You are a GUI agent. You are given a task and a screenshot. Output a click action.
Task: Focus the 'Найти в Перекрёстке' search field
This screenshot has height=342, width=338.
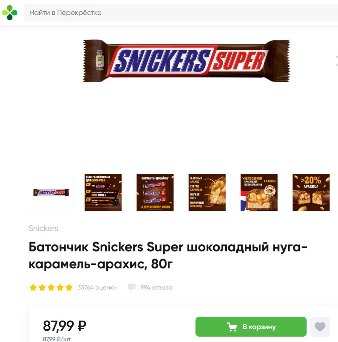click(x=181, y=13)
